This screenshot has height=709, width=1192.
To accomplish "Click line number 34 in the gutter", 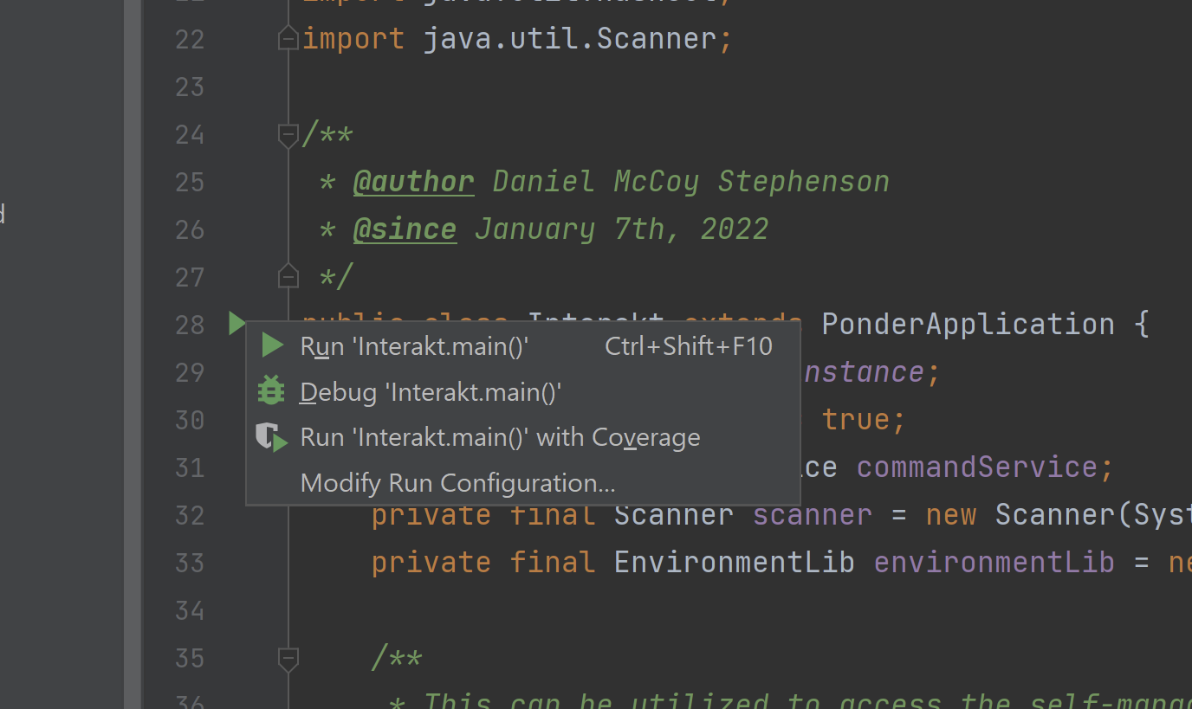I will pyautogui.click(x=189, y=610).
